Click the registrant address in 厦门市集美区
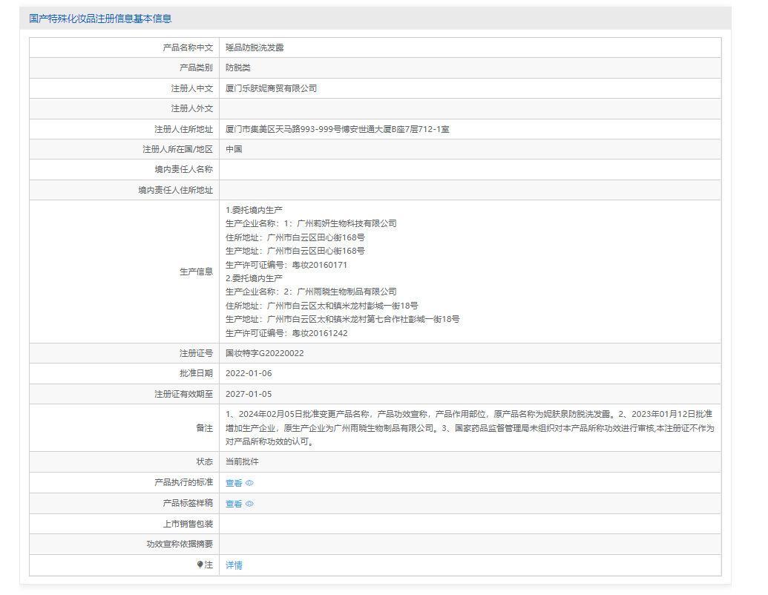Screen dimensions: 768x595 point(337,129)
